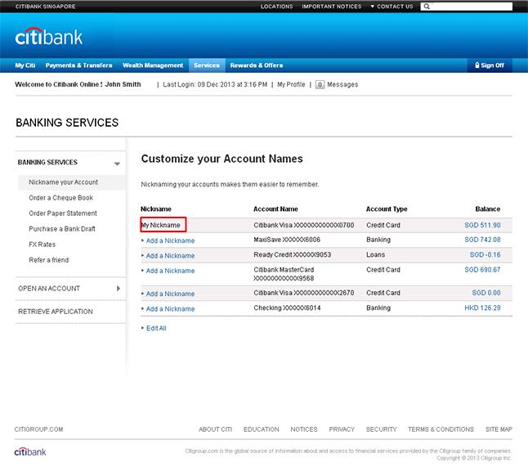The image size is (528, 467).
Task: Click the Citibank logo in the header
Action: coord(49,37)
